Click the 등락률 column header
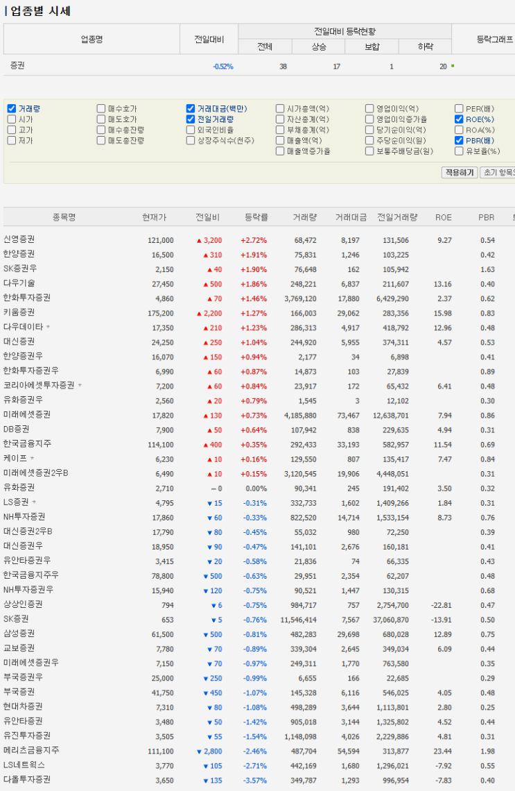The width and height of the screenshot is (515, 791). click(256, 217)
